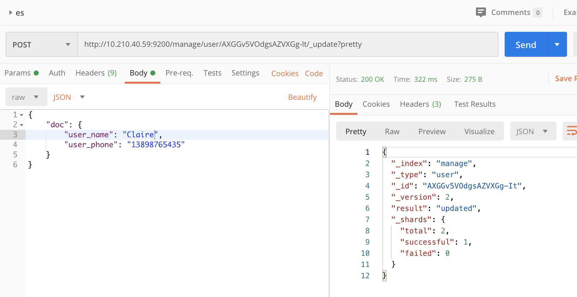This screenshot has width=577, height=297.
Task: Open the Comments icon
Action: tap(481, 12)
